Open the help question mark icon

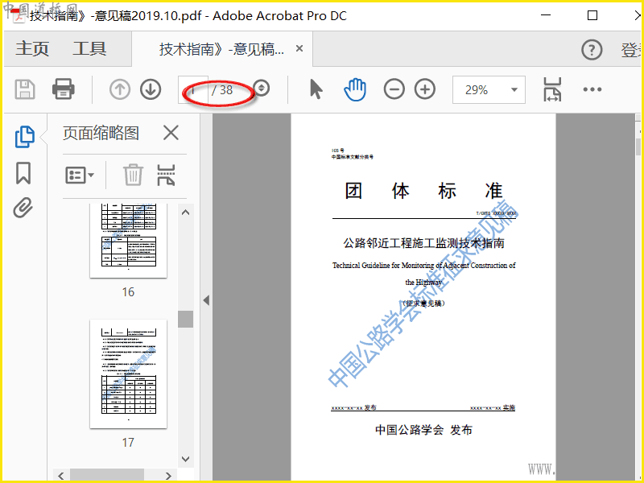[x=592, y=50]
